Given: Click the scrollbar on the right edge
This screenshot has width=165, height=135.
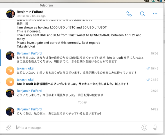Looking at the screenshot, I should (164, 42).
